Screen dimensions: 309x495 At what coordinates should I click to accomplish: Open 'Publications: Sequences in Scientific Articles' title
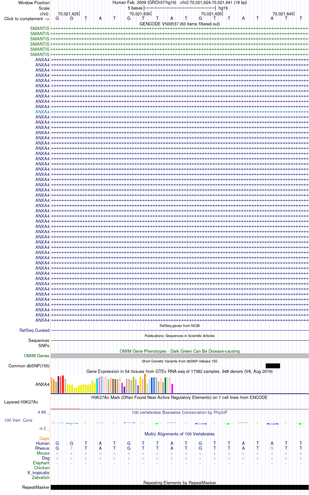180,336
